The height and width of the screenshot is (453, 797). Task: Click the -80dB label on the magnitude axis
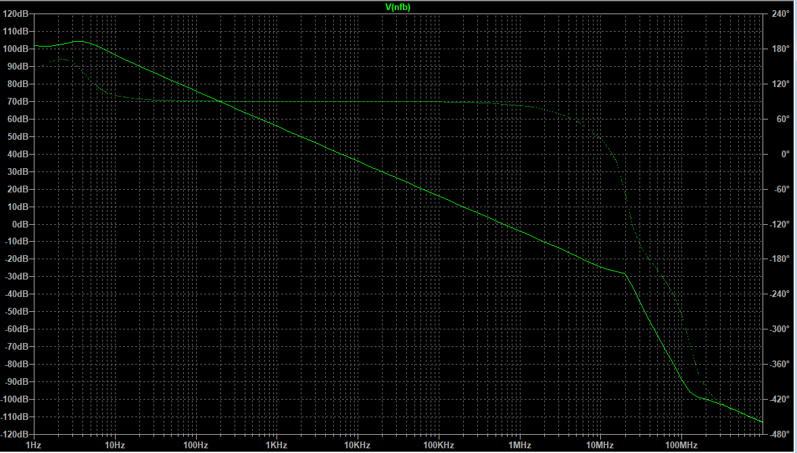pos(16,364)
